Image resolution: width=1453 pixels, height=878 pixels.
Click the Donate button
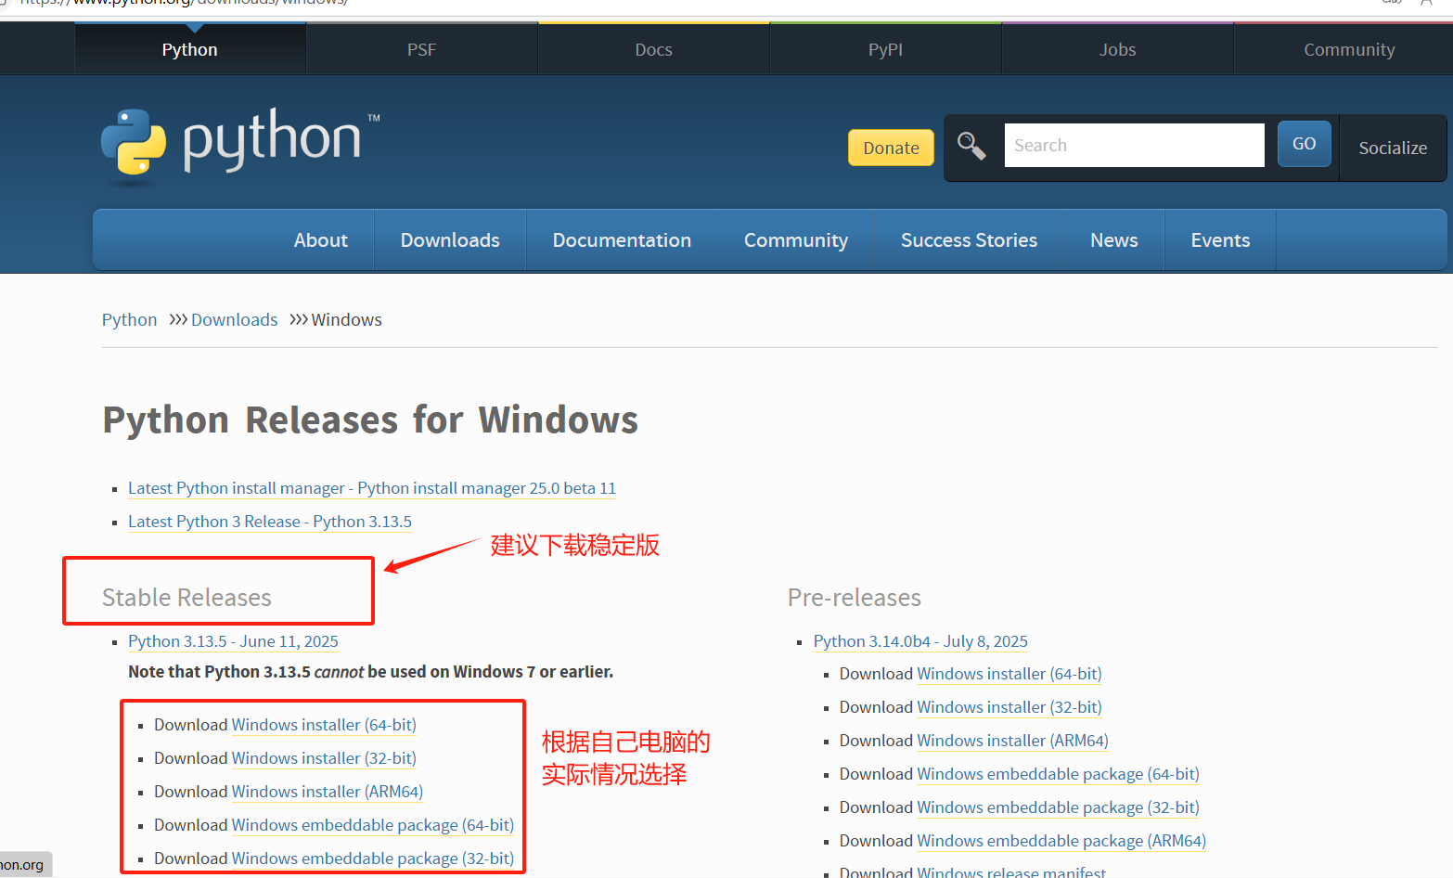coord(891,148)
